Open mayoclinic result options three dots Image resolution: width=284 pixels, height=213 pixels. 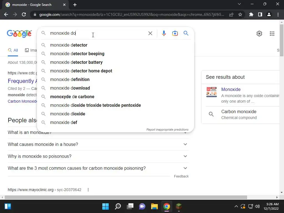88,190
